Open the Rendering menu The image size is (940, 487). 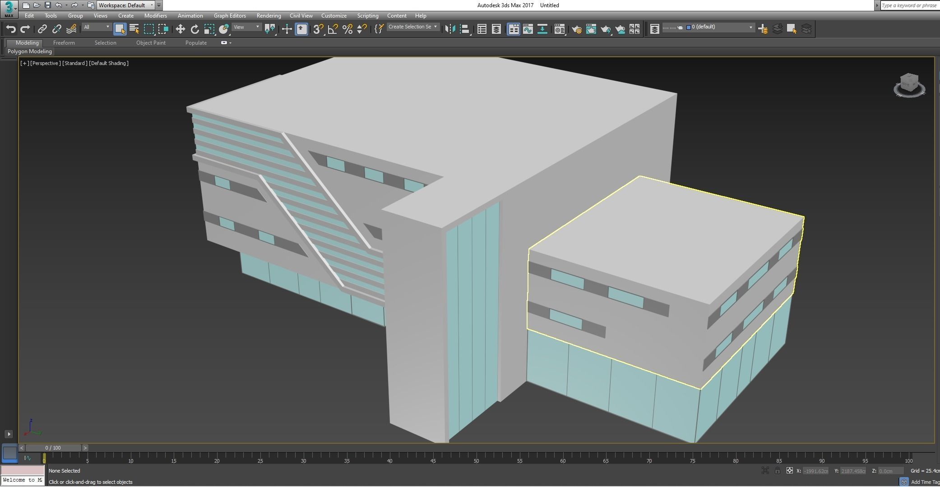pos(269,16)
